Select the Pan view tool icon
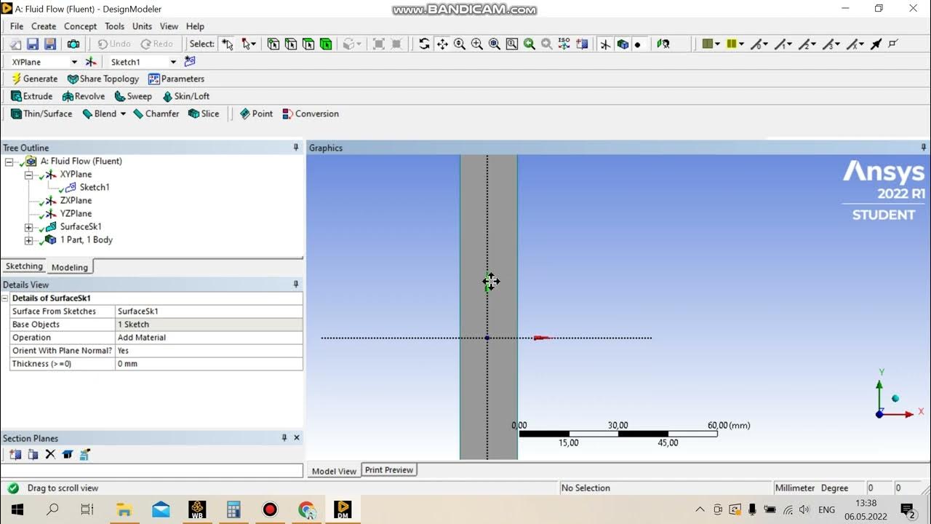The width and height of the screenshot is (931, 524). pos(442,44)
